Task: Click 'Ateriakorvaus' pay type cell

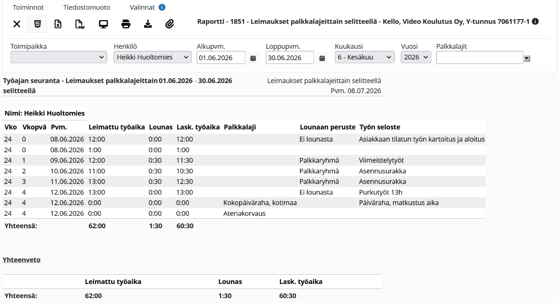Action: [244, 213]
